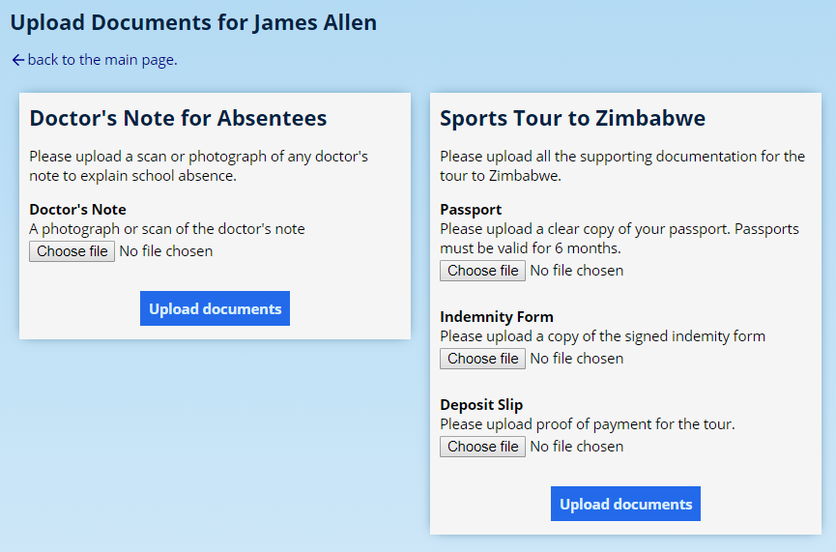Click 'No file chosen' beside Doctor's Note

(165, 251)
